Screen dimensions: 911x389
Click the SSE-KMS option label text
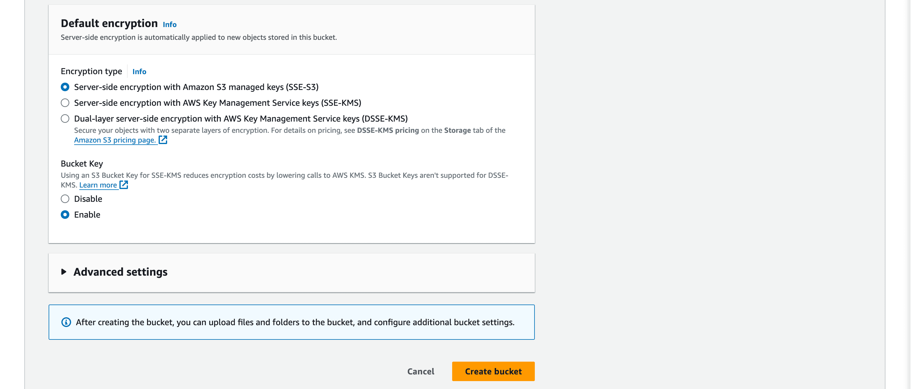point(218,103)
